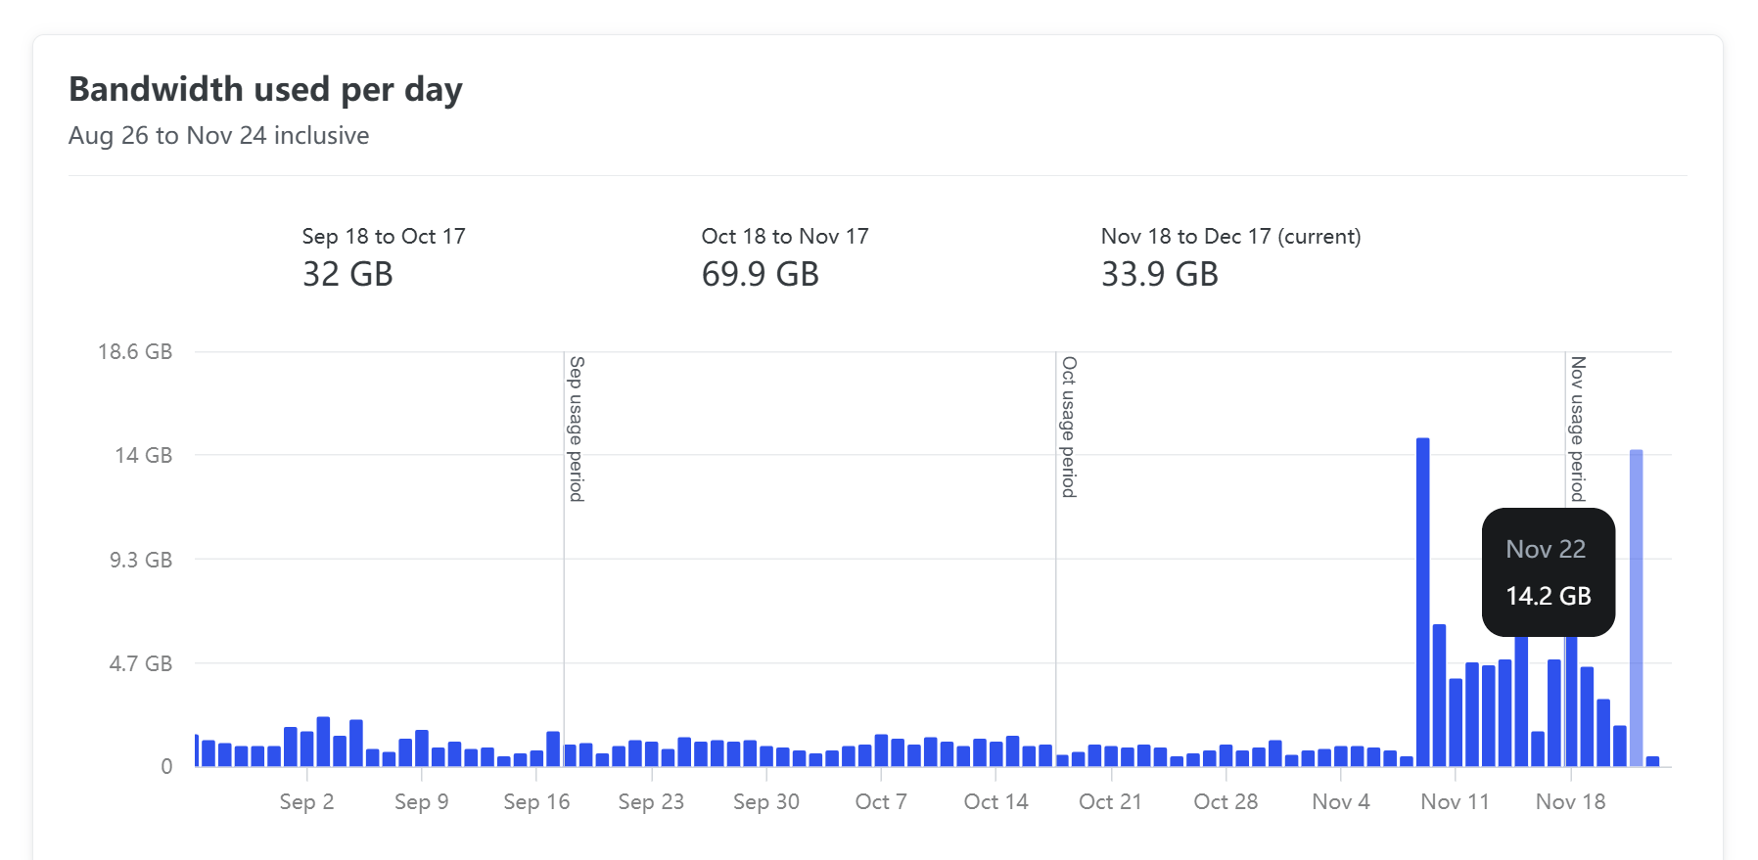Click the tallest bar near Nov 9
This screenshot has width=1758, height=860.
tap(1422, 602)
